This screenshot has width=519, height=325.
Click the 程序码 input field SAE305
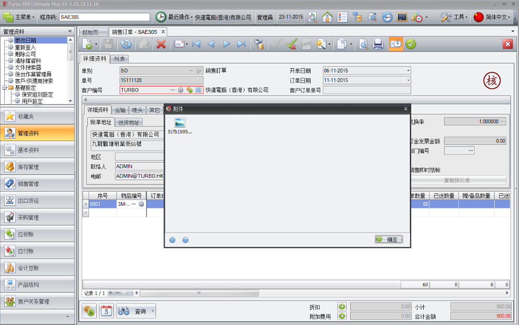click(104, 17)
